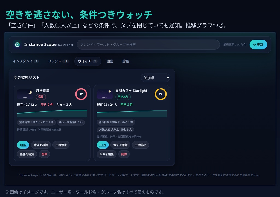Screen dimensions: 280x197
Task: Click the 星屑カフェ Starlight card title
Action: (132, 91)
